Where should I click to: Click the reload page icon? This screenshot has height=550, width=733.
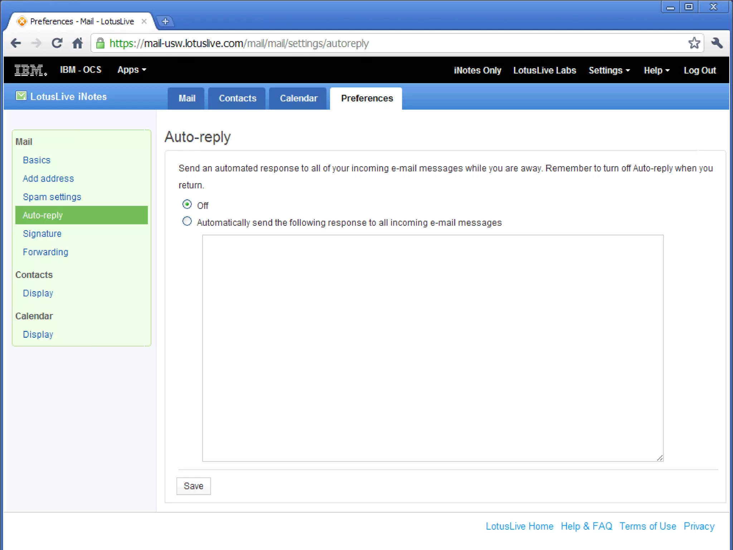[57, 43]
